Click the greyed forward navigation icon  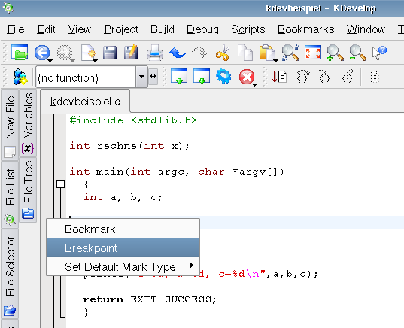(x=65, y=53)
